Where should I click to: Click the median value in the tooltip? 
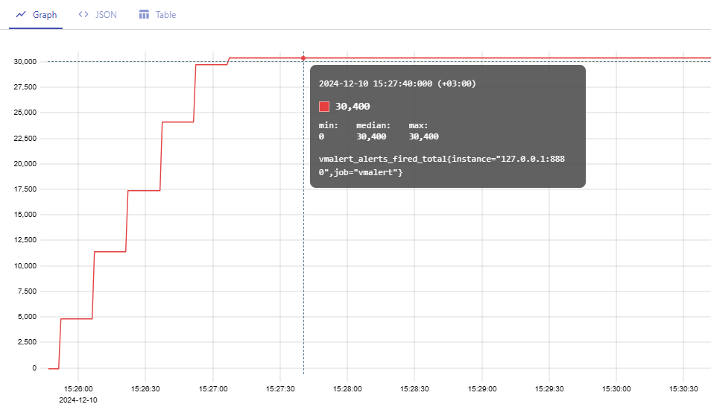[371, 136]
